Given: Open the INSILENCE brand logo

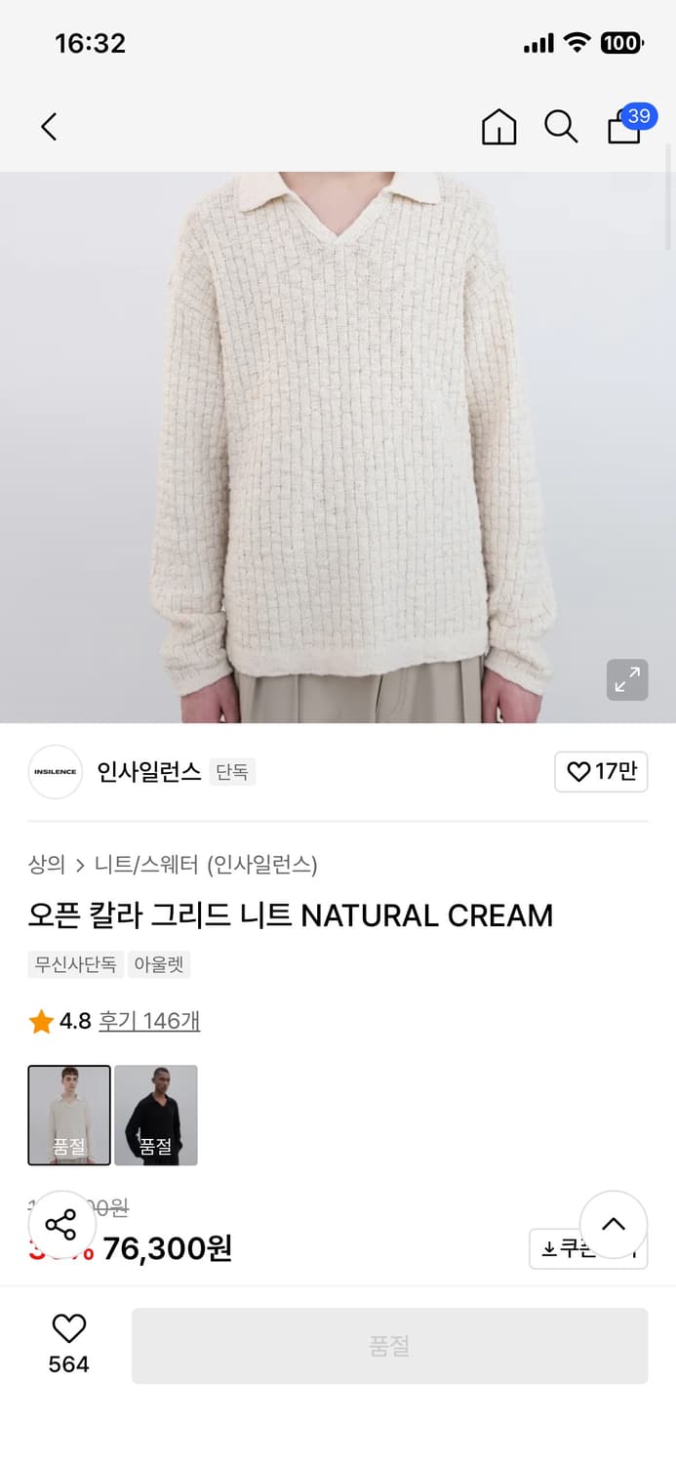Looking at the screenshot, I should click(55, 771).
